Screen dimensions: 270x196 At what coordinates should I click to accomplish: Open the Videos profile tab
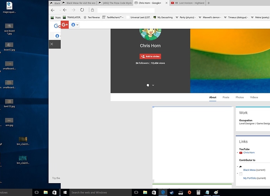pos(254,97)
